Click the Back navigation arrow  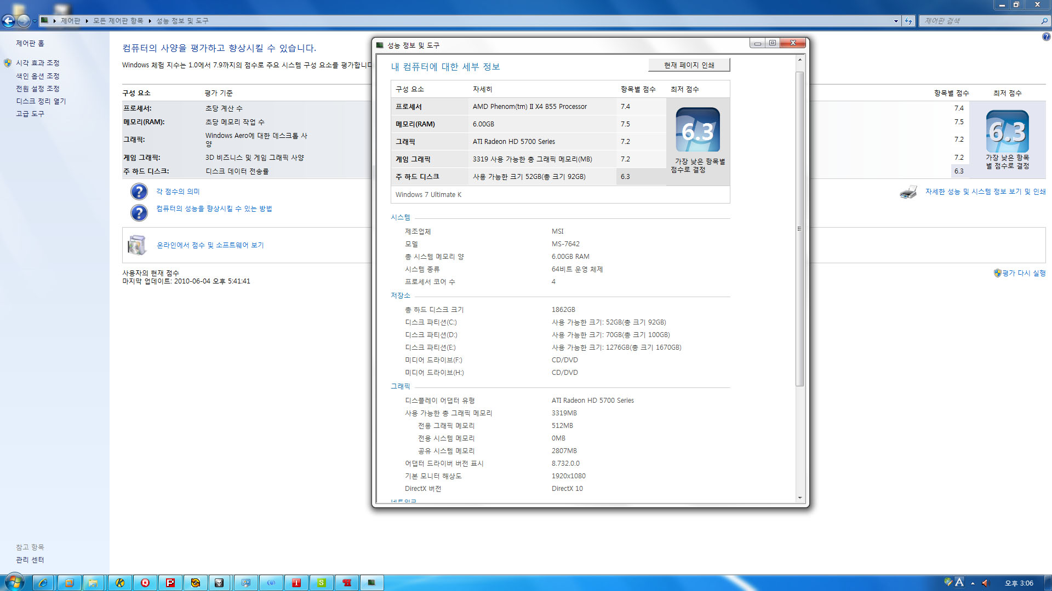[8, 21]
